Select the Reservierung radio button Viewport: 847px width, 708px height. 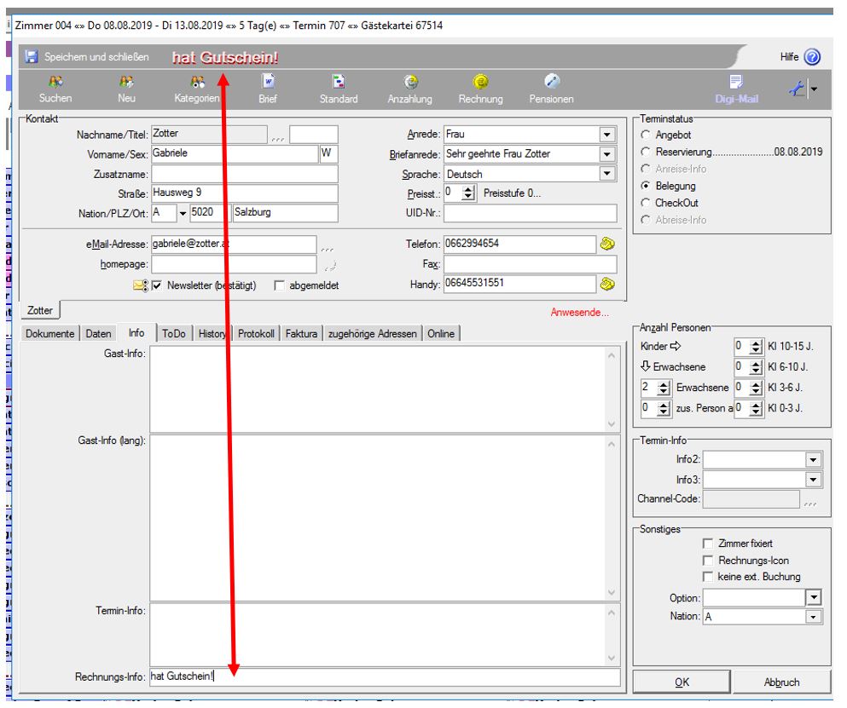(646, 152)
